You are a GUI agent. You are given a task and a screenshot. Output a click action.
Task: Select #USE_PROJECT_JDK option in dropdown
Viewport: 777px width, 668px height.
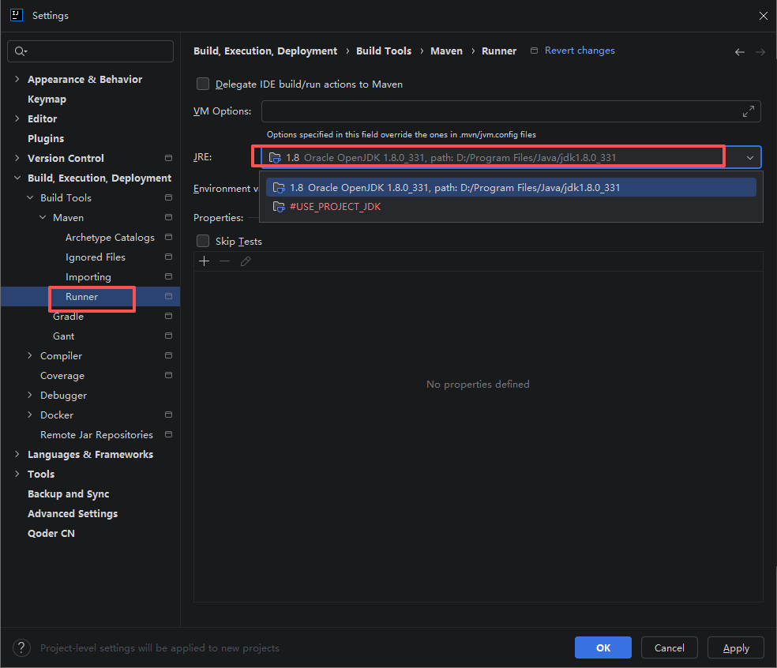511,207
